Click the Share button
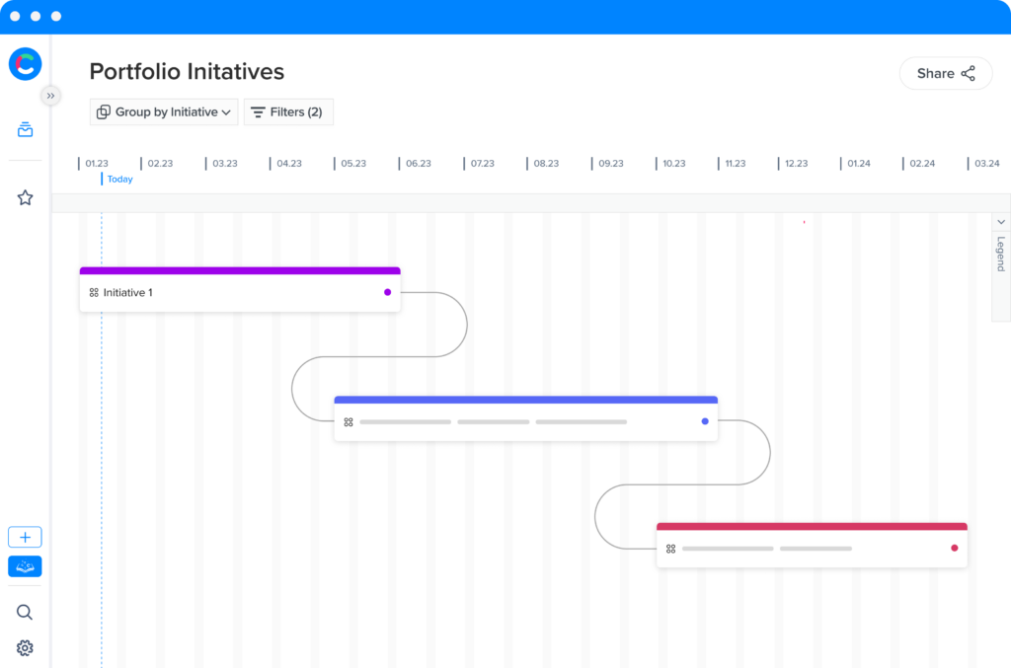 945,73
